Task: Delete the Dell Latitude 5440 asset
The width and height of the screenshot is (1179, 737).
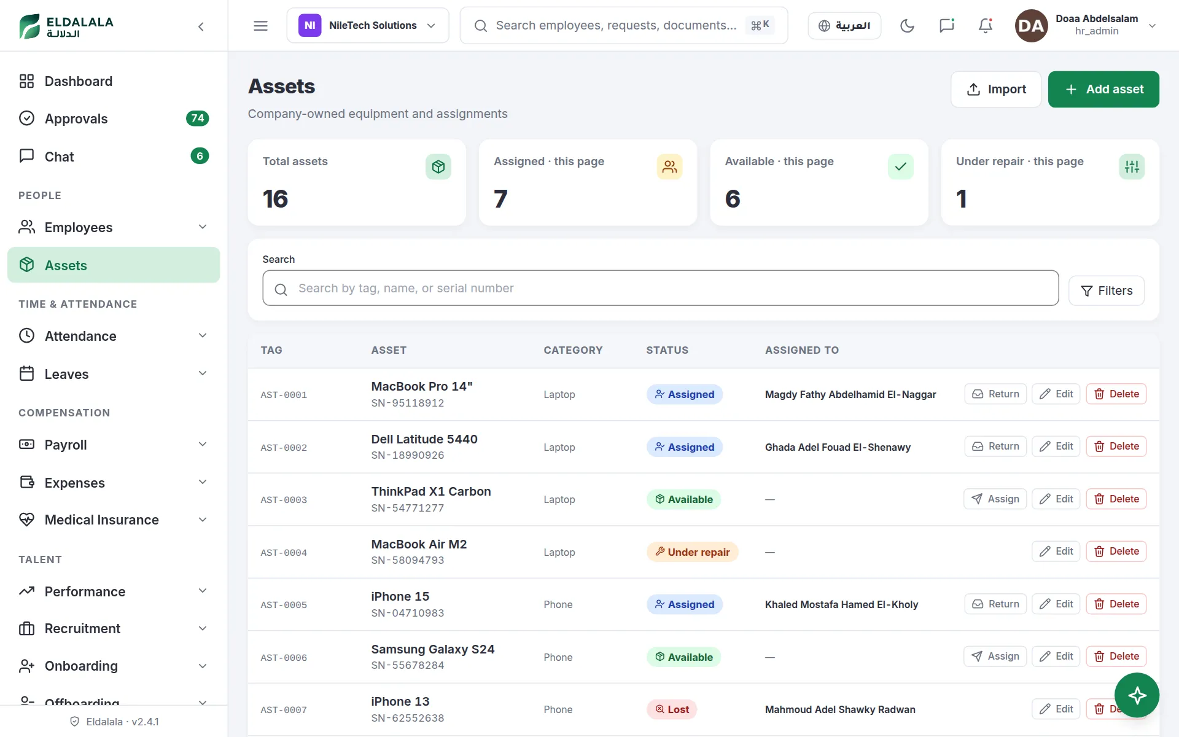Action: click(x=1116, y=446)
